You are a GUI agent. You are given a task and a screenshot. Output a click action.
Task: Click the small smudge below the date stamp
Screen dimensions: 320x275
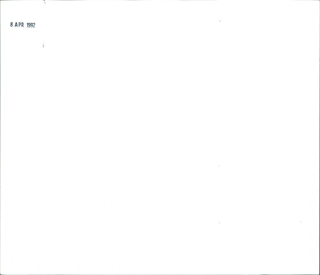tap(43, 45)
